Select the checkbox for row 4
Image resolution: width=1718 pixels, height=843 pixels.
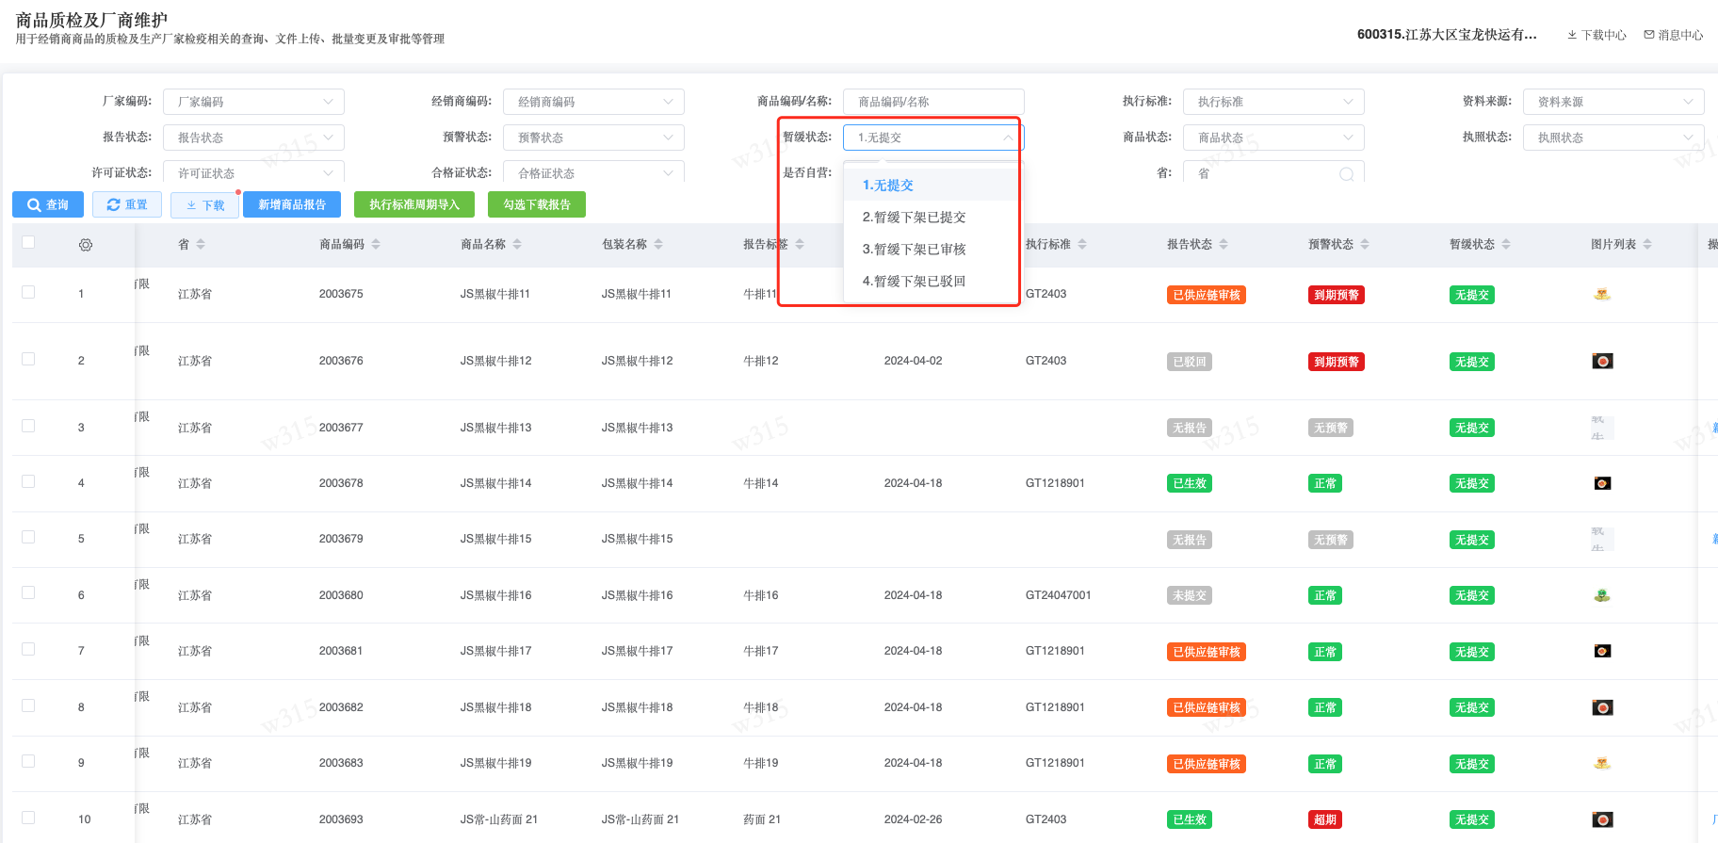[28, 482]
